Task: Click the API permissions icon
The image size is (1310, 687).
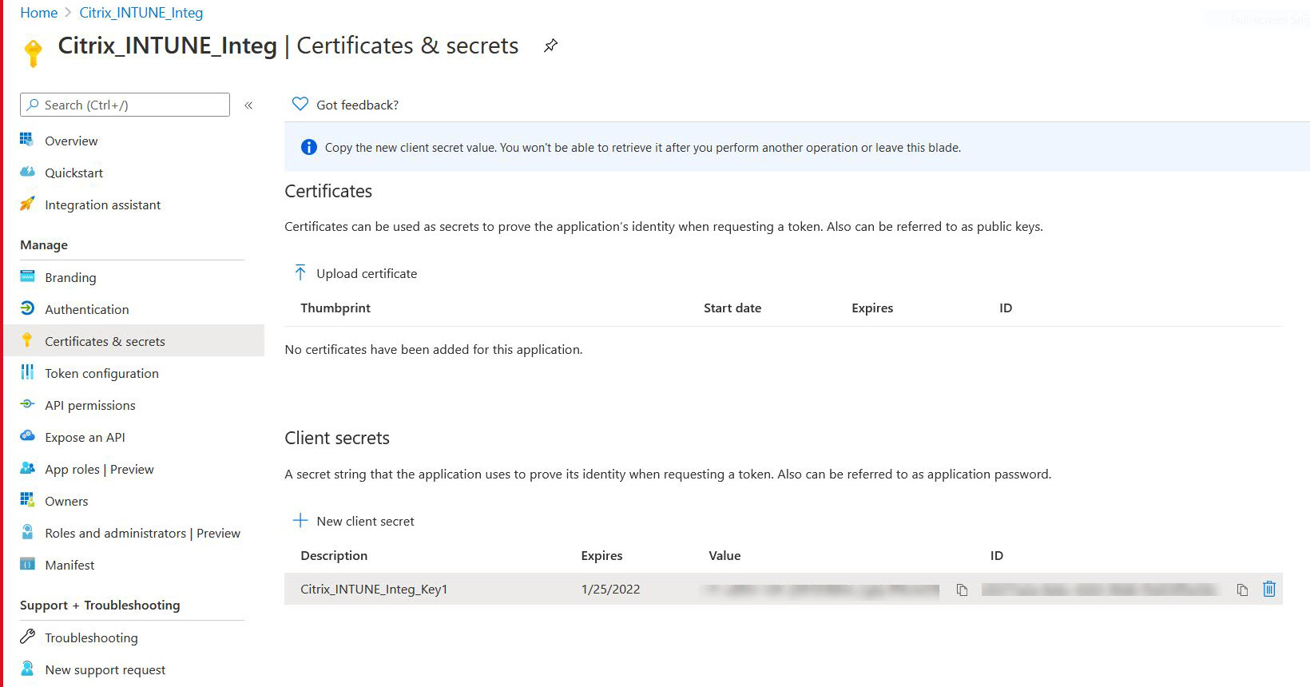Action: pyautogui.click(x=27, y=404)
